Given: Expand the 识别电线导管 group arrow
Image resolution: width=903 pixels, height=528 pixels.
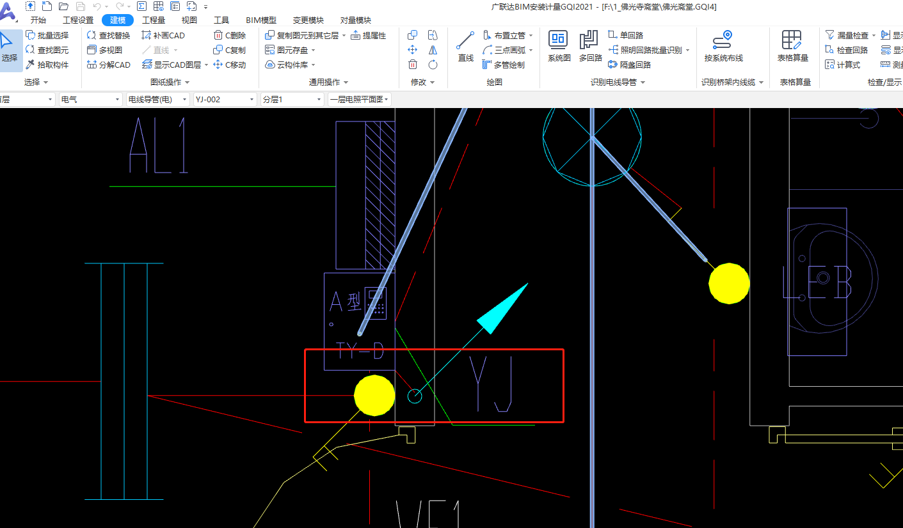Looking at the screenshot, I should (643, 82).
